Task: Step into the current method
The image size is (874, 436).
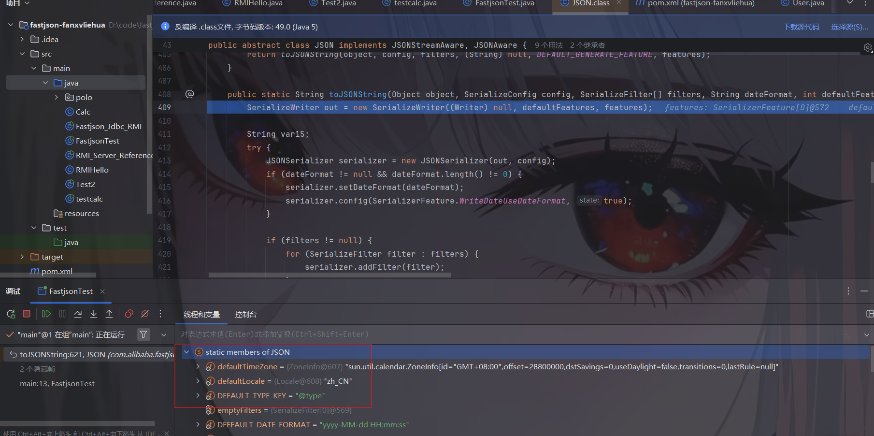Action: pyautogui.click(x=94, y=314)
